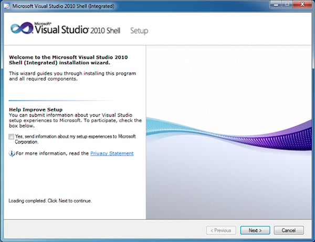
Task: Click the 'This wizard guides you through' text
Action: 72,76
